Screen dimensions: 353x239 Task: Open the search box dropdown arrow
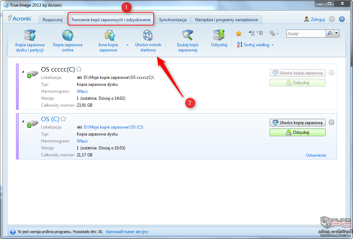pos(337,34)
